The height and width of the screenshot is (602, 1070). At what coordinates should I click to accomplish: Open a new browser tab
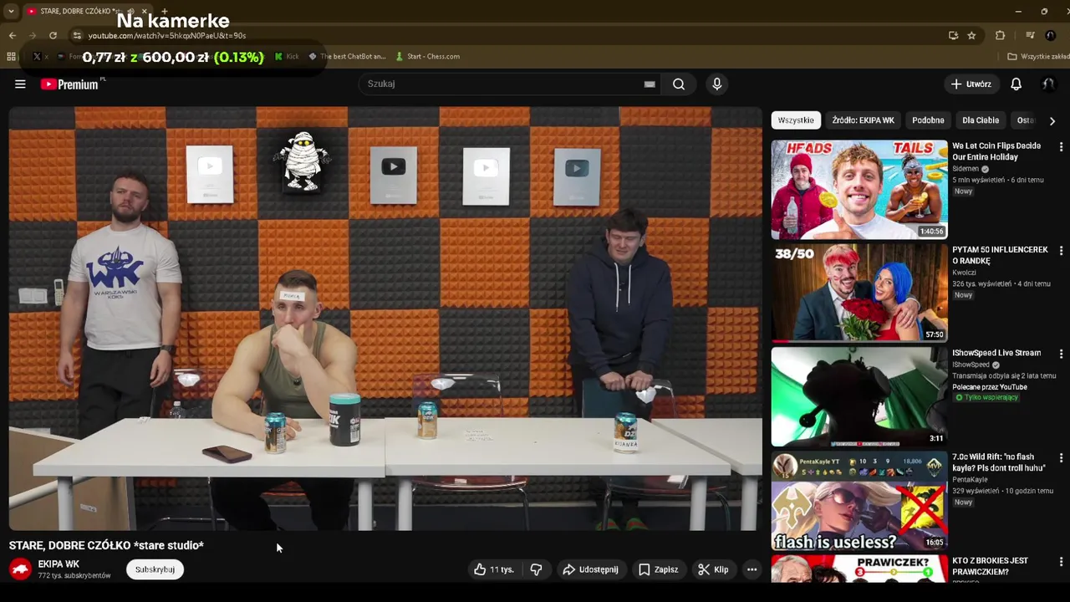[164, 11]
